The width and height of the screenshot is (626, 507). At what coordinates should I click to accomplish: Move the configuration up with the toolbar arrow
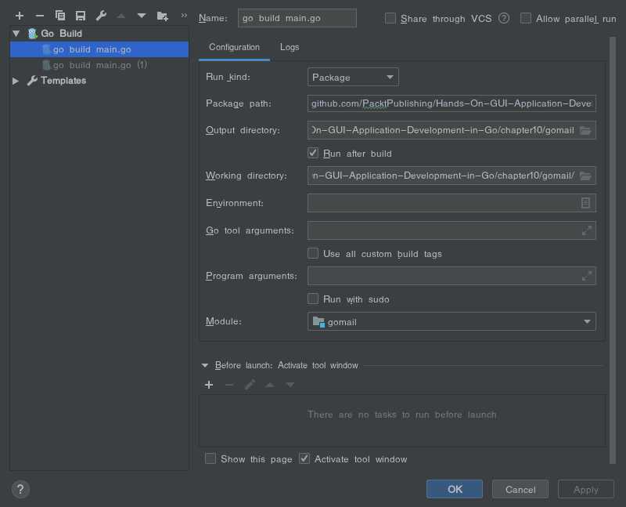(121, 16)
